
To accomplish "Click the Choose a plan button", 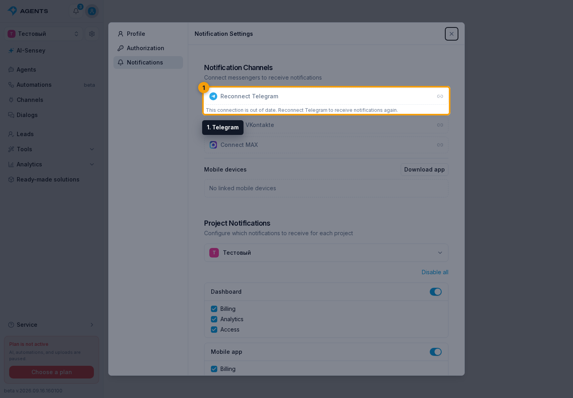I will click(x=52, y=372).
